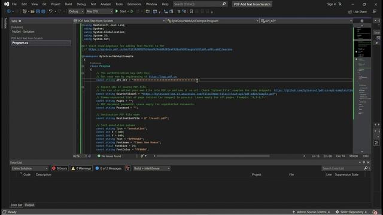This screenshot has width=383, height=215.
Task: Switch to the Error List bottom tab
Action: 16,205
